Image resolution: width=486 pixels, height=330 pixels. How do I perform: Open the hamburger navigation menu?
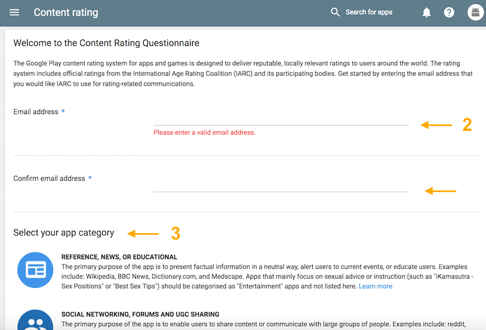point(15,12)
